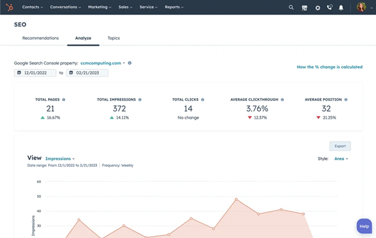The image size is (376, 238).
Task: Click calendar icon in start date field
Action: 19,73
